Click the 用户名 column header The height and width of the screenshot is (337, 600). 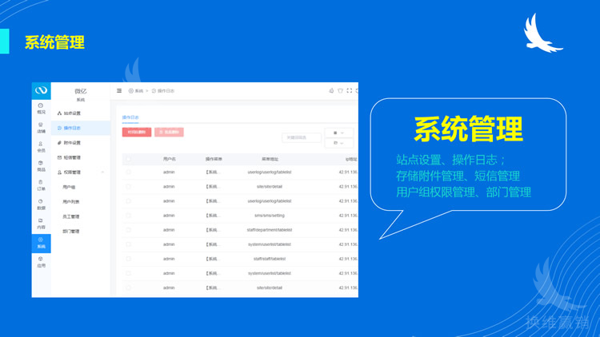coord(169,159)
